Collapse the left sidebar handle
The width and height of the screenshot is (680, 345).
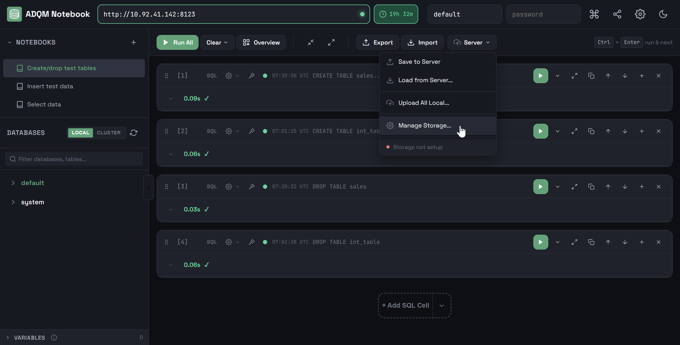pos(148,187)
